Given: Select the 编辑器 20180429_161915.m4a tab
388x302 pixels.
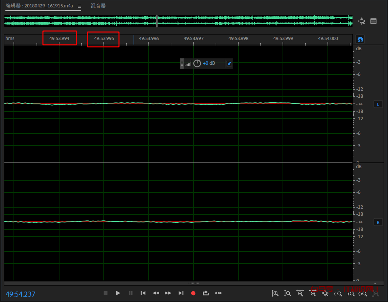Looking at the screenshot, I should 39,6.
